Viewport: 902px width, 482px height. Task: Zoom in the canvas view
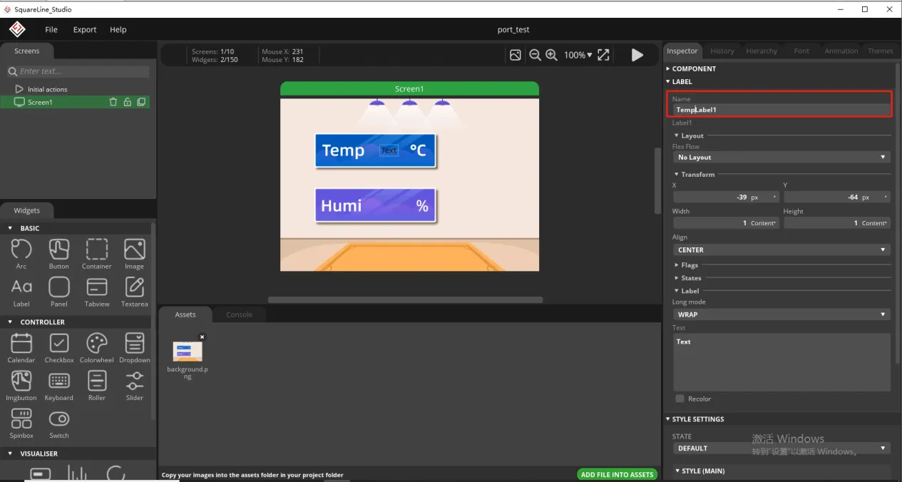point(551,55)
